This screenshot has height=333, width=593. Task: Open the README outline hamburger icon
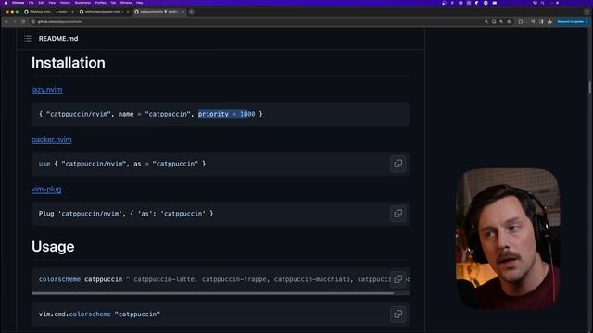[28, 39]
